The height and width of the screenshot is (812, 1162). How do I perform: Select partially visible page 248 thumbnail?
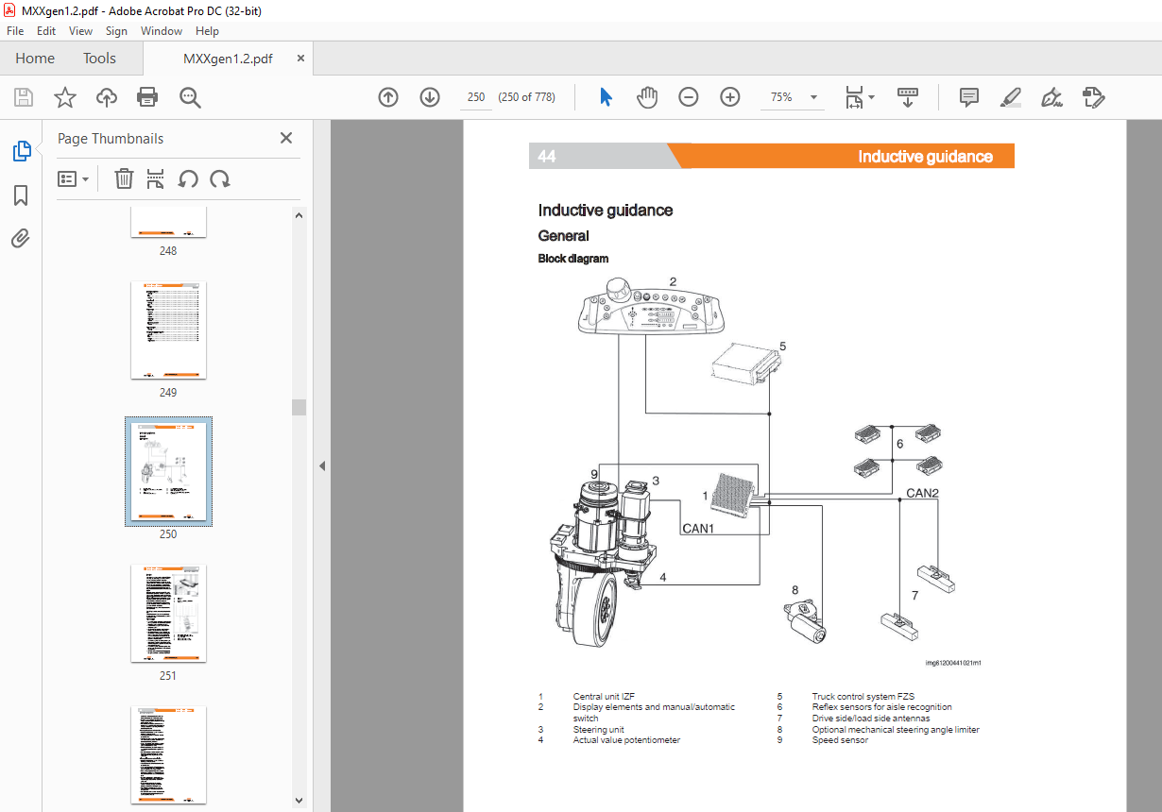coord(168,223)
